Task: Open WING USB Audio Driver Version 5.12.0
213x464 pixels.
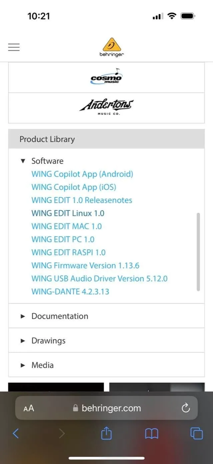Action: pos(99,278)
